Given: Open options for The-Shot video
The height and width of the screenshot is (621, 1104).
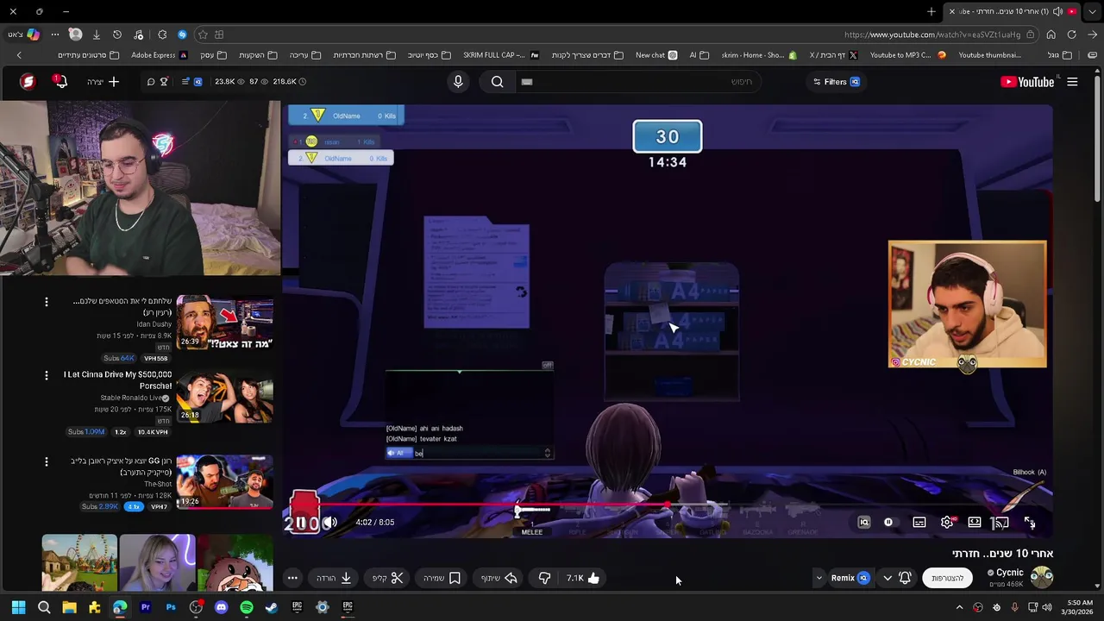Looking at the screenshot, I should [x=47, y=462].
